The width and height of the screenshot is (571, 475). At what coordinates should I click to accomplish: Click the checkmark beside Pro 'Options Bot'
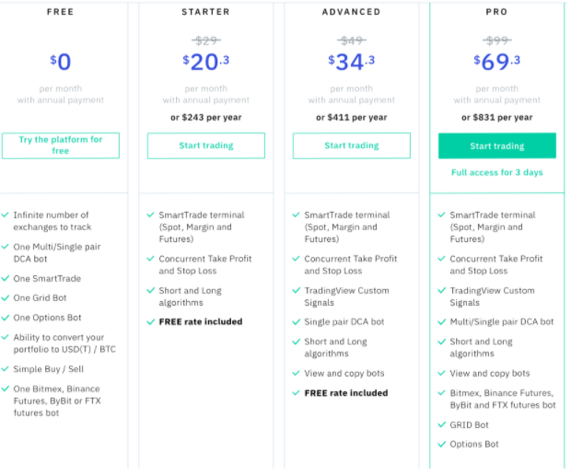pos(441,445)
